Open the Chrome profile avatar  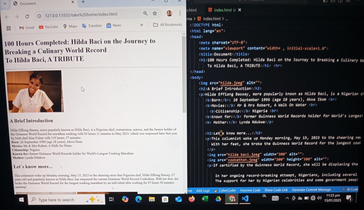pyautogui.click(x=169, y=13)
